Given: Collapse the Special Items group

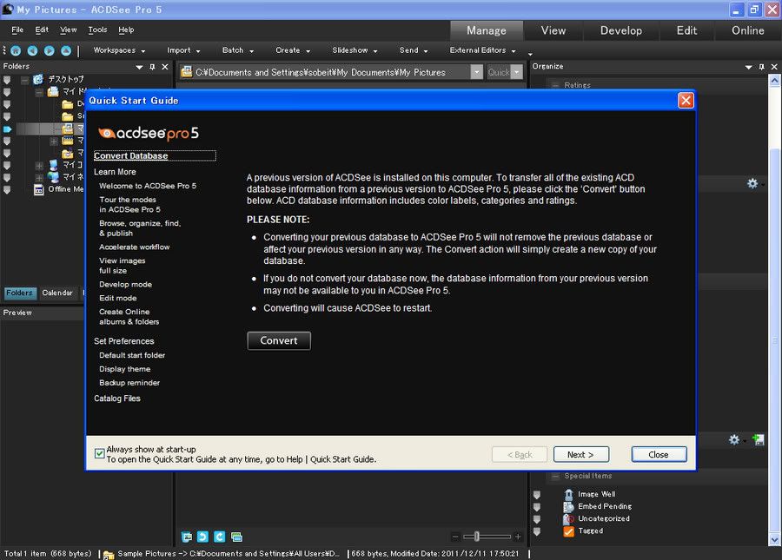Looking at the screenshot, I should coord(555,477).
